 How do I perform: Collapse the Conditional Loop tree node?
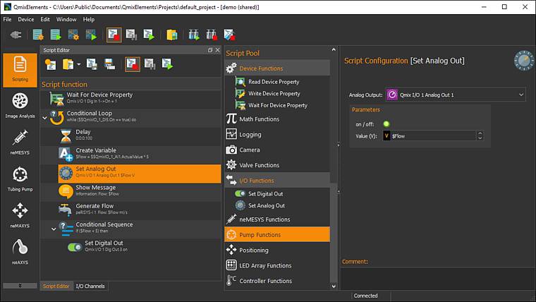pyautogui.click(x=44, y=117)
